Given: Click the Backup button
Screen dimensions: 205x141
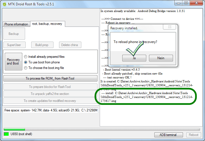Looking at the screenshot, I should (x=14, y=34).
